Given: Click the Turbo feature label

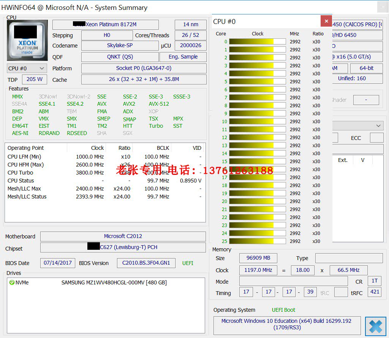Looking at the screenshot, I should 156,126.
